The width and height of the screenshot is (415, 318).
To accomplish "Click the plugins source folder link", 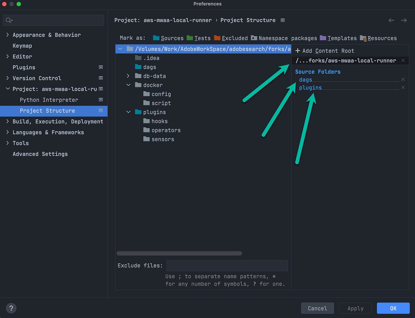I will (310, 88).
